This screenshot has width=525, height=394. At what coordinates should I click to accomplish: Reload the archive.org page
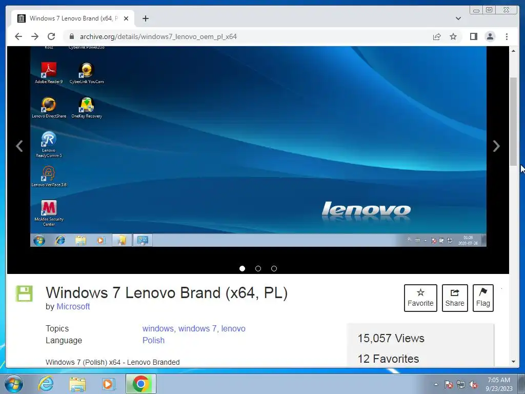51,36
